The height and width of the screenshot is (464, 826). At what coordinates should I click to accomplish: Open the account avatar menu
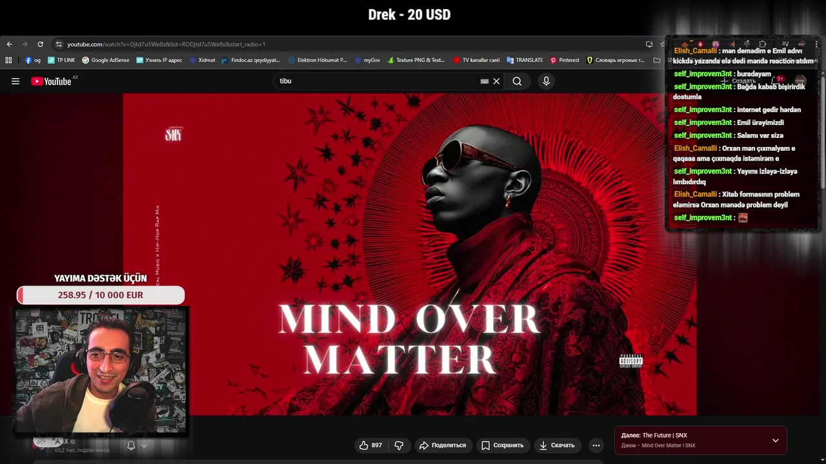[x=801, y=81]
